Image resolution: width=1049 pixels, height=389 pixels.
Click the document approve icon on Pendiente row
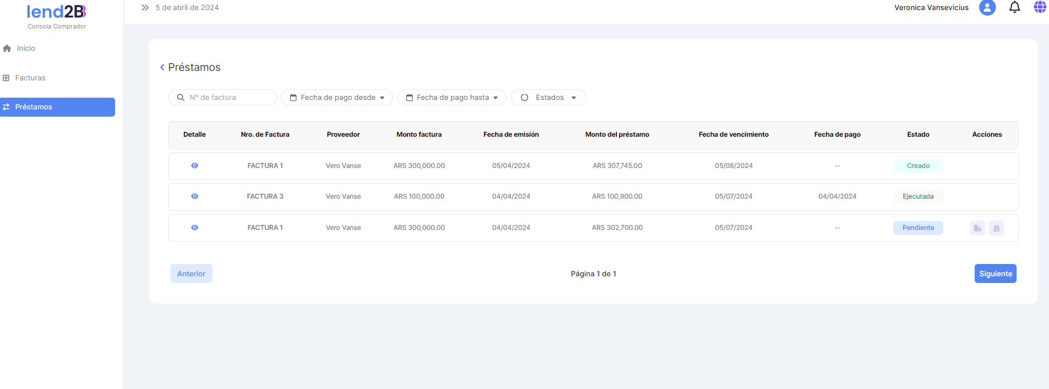tap(977, 228)
